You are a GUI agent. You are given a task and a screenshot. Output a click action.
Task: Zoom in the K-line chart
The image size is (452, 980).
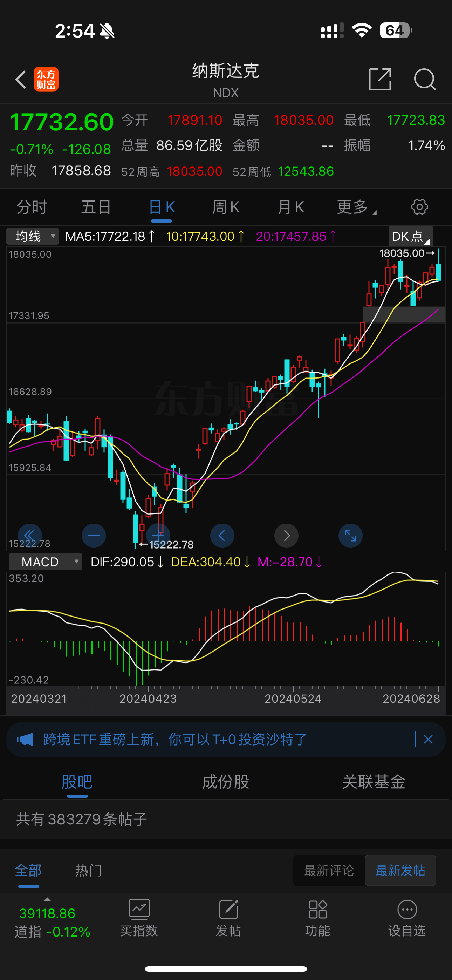click(158, 536)
